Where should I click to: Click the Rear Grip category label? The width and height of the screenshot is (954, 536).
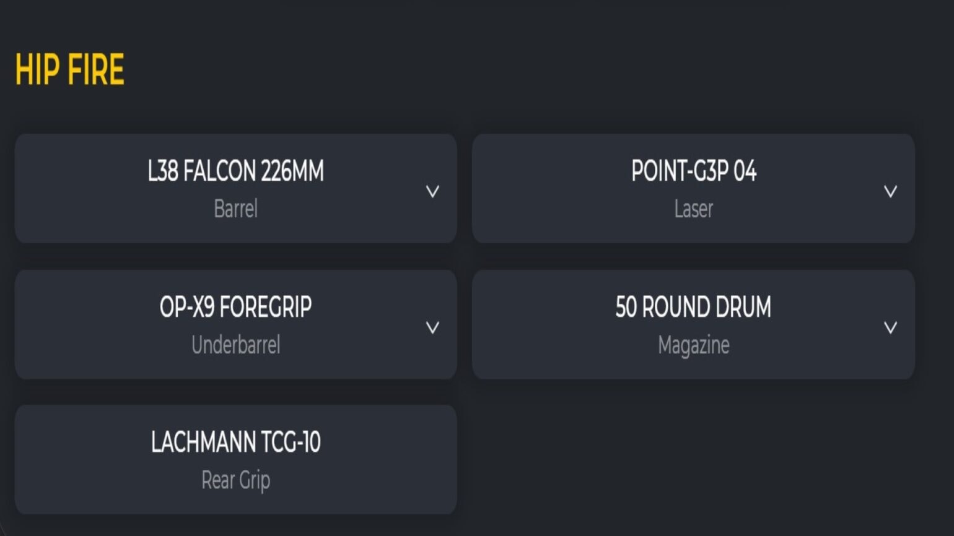pyautogui.click(x=235, y=480)
